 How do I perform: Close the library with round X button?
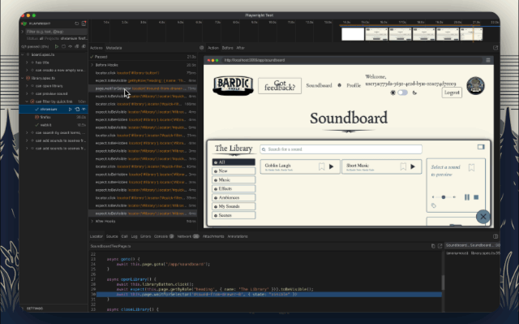tap(483, 217)
